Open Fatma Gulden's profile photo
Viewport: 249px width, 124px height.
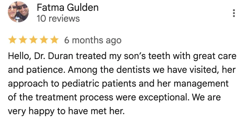(x=18, y=12)
